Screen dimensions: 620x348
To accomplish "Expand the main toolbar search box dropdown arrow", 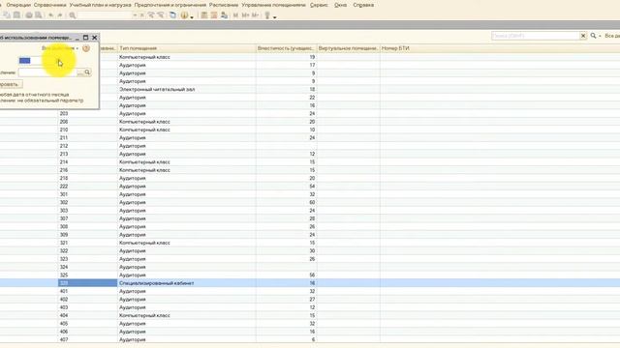I will click(x=135, y=15).
